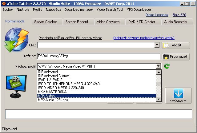This screenshot has height=133, width=197.
Task: Open the Soubor menu
Action: click(8, 10)
